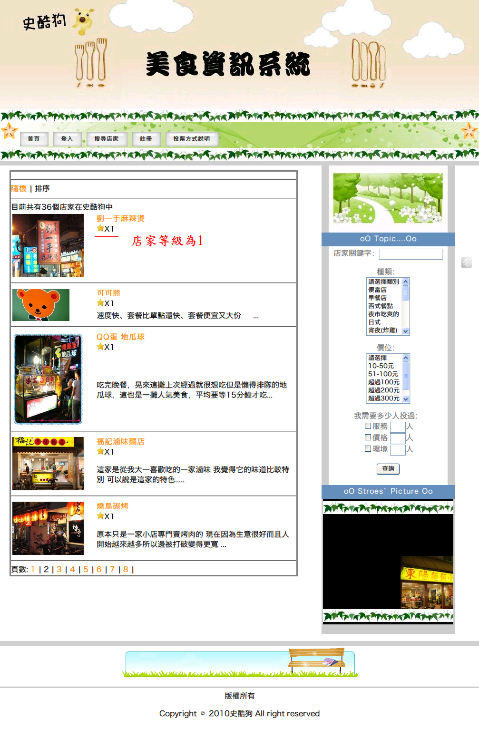Viewport: 479px width, 729px height.
Task: Click the star icon left of navigation bar
Action: coord(9,130)
